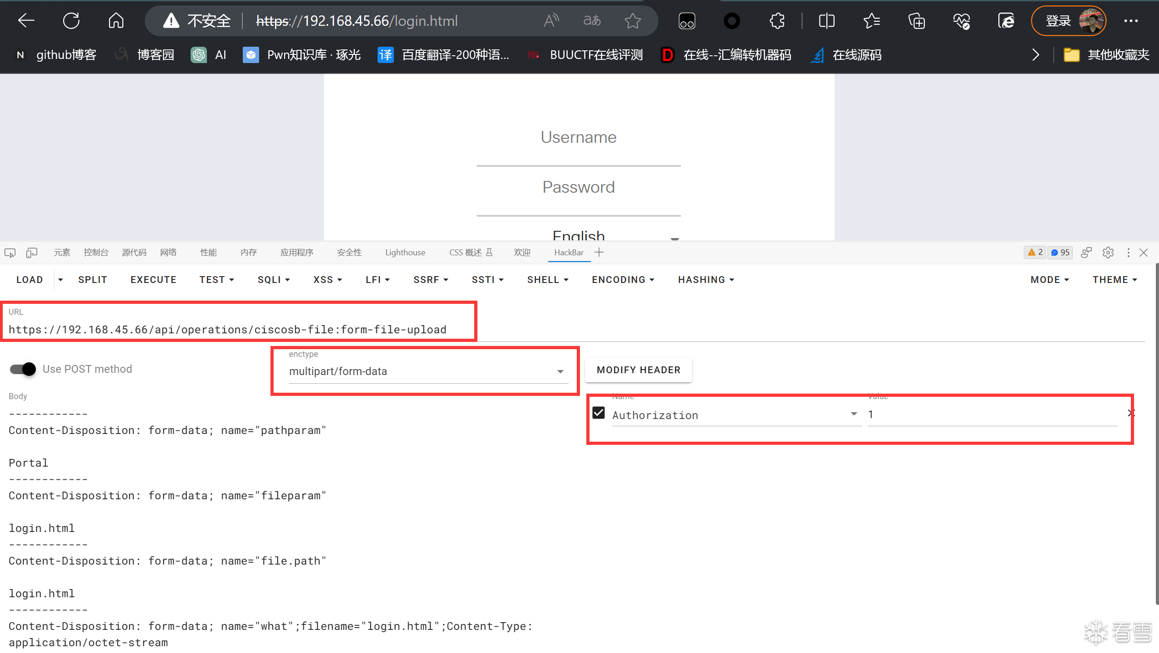This screenshot has height=653, width=1159.
Task: Expand the enctype multipart/form-data dropdown
Action: (x=560, y=371)
